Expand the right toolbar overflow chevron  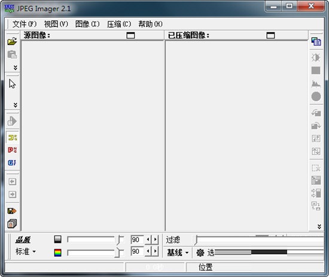pos(319,227)
